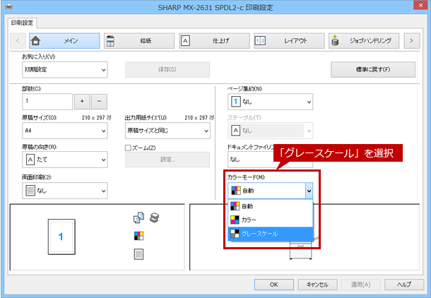Decrease copies with the minus button
This screenshot has height=298, width=431.
coord(99,102)
